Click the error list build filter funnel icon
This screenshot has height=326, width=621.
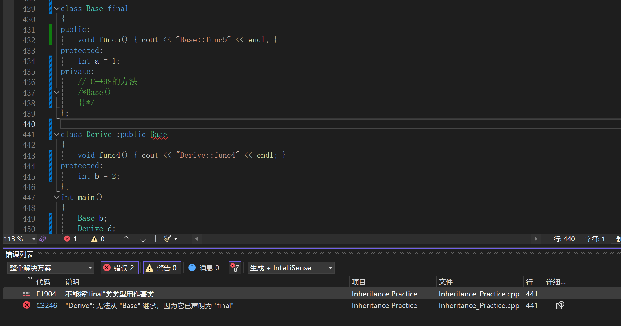pos(235,268)
